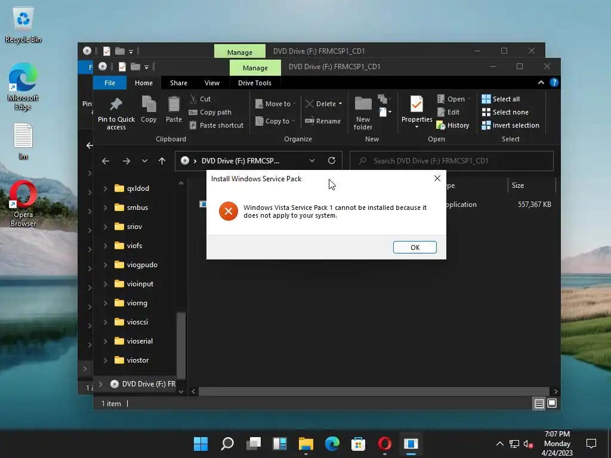Open the Recycle Bin desktop icon

pyautogui.click(x=23, y=25)
